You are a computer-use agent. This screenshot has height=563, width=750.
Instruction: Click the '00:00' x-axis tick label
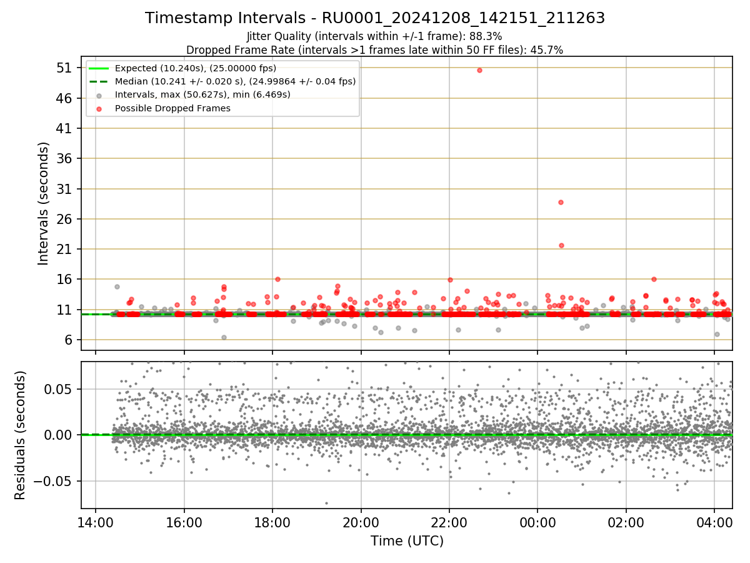tap(537, 523)
